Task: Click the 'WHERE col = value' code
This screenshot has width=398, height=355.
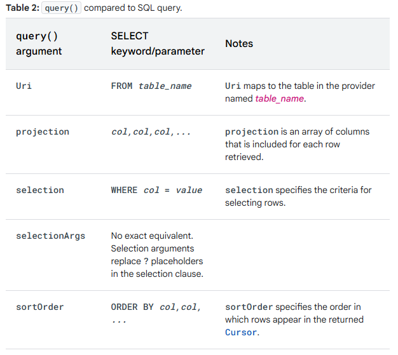Action: tap(156, 190)
